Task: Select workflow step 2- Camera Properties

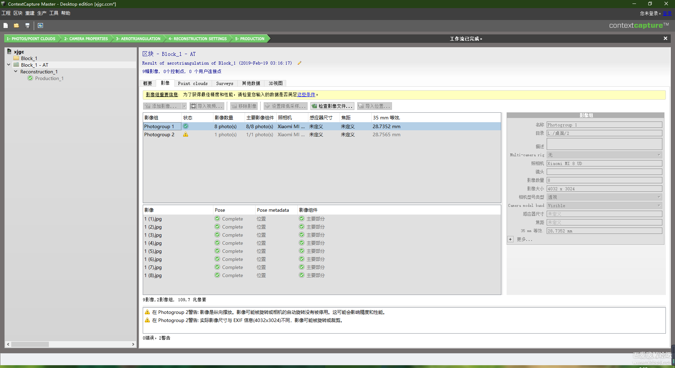Action: pyautogui.click(x=86, y=39)
